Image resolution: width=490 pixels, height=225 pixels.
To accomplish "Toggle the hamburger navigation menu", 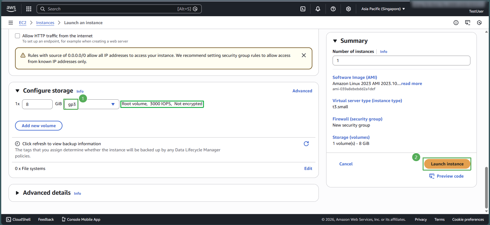I will click(11, 23).
